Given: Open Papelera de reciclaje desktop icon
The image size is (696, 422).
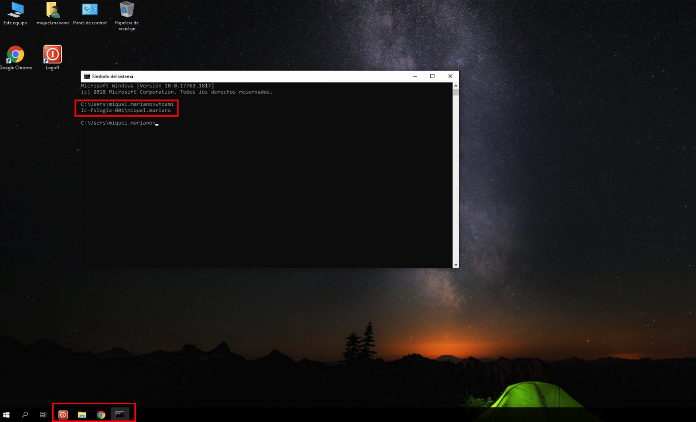Looking at the screenshot, I should 127,16.
